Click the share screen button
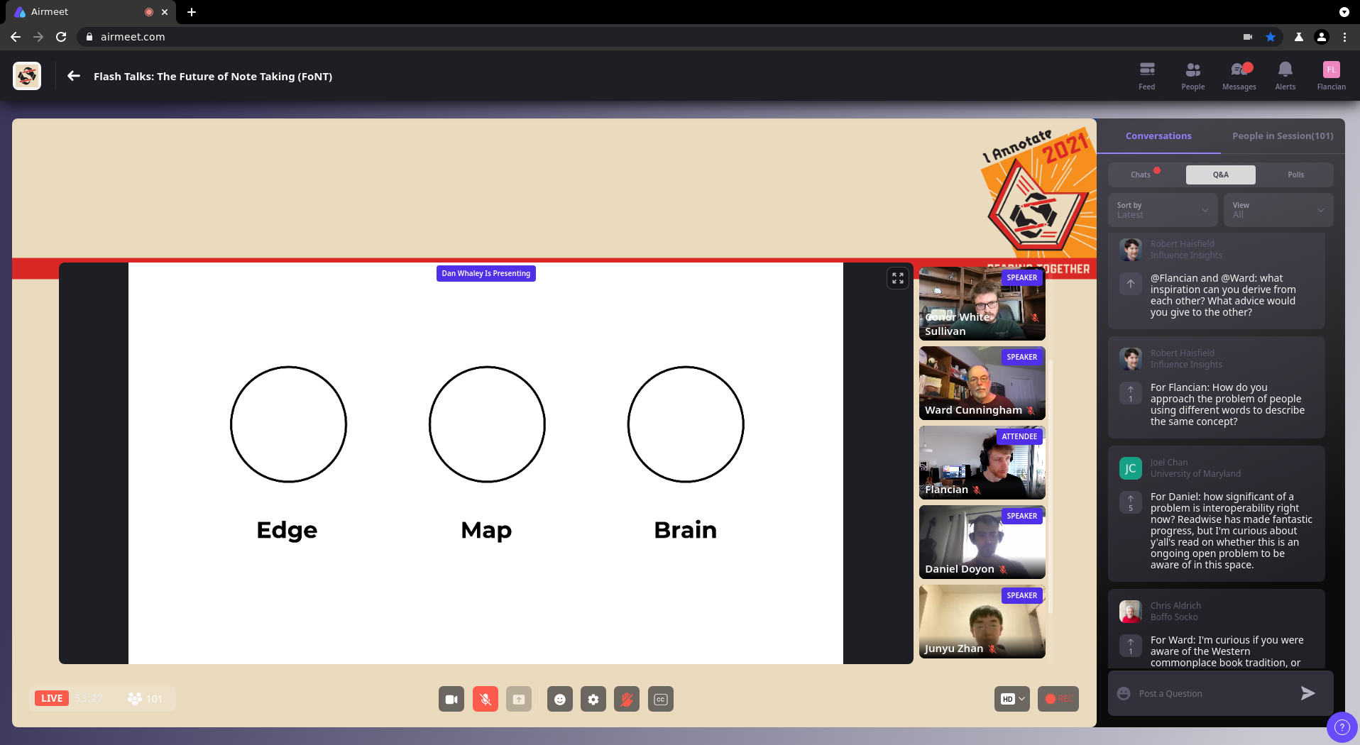This screenshot has height=745, width=1360. pos(519,699)
